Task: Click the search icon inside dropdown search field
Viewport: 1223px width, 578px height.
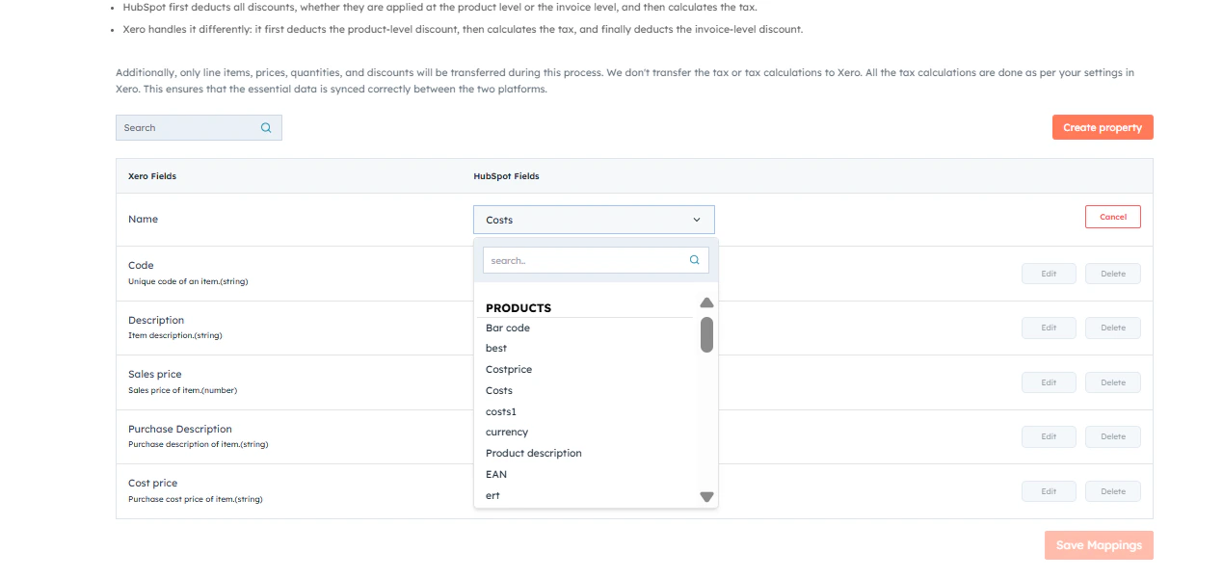Action: 694,260
